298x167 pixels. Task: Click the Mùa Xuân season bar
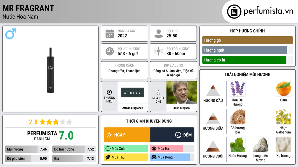(126, 149)
